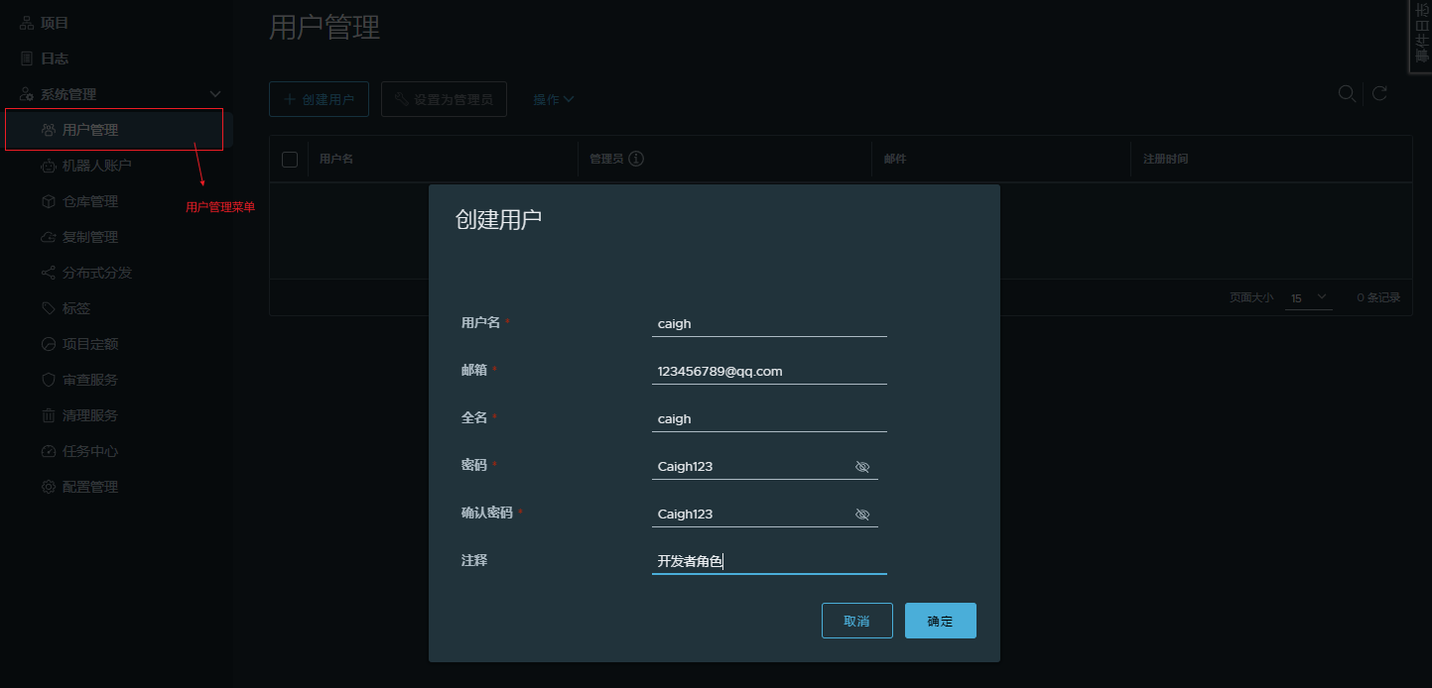The image size is (1432, 688).
Task: Toggle visibility of the 密码 field
Action: pos(862,467)
